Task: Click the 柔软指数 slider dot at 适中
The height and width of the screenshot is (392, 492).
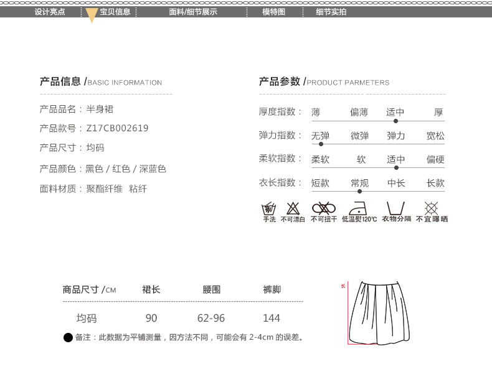Action: 396,168
